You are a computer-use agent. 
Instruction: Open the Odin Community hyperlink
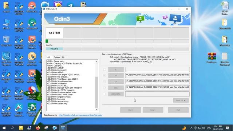click(x=80, y=115)
